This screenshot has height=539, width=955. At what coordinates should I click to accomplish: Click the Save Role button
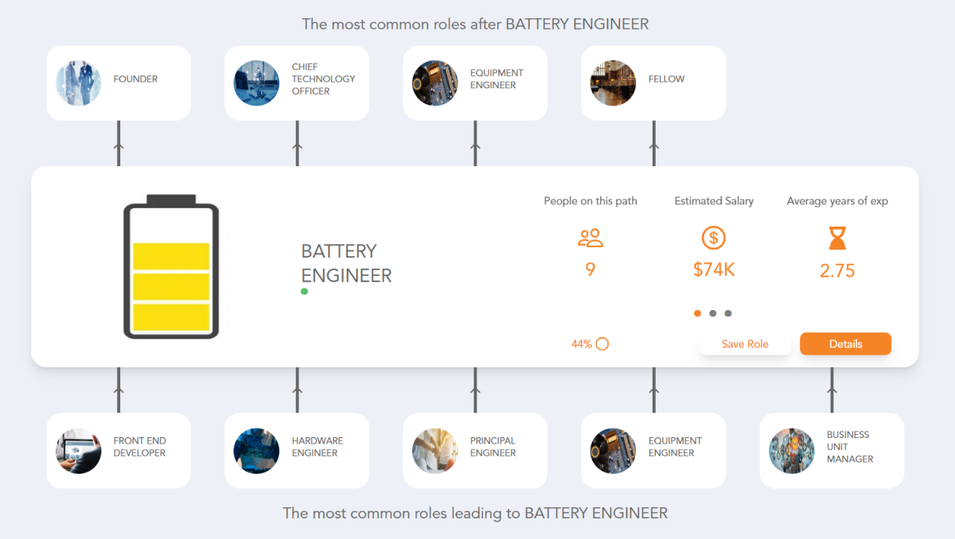(x=745, y=343)
